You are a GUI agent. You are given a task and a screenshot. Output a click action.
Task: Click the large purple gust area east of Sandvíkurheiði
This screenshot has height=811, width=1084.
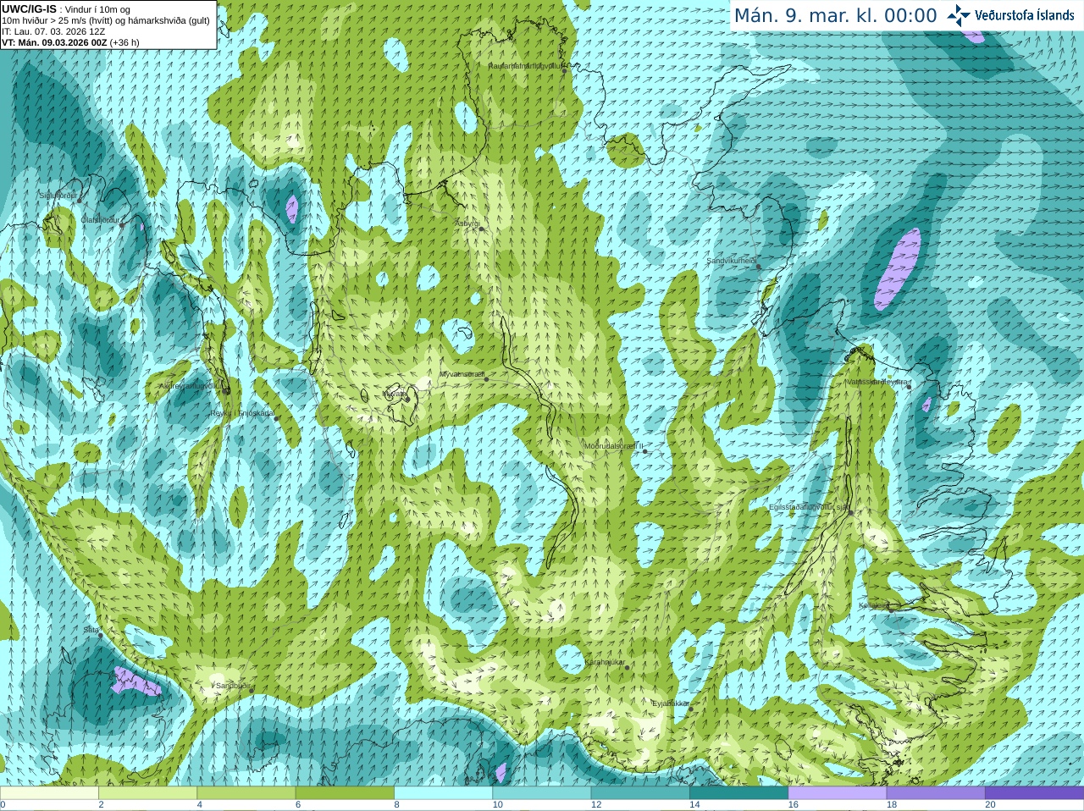click(x=899, y=268)
